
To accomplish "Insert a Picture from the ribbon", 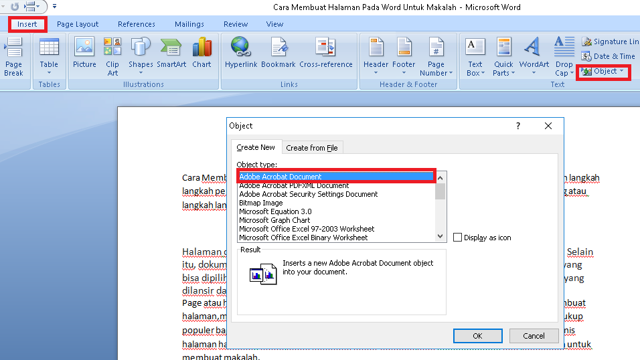I will [x=84, y=54].
